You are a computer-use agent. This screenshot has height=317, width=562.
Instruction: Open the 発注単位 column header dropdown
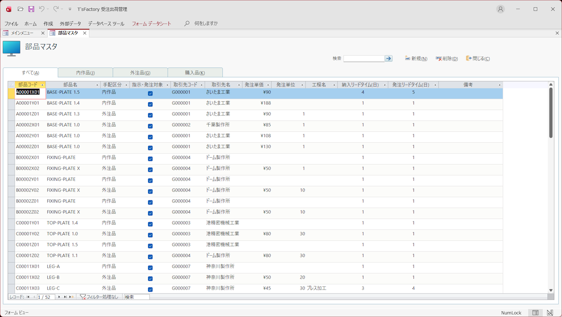click(302, 85)
